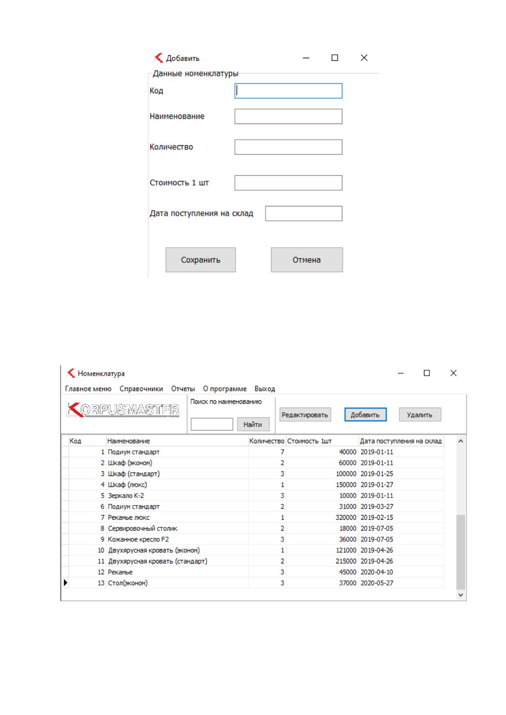The height and width of the screenshot is (715, 506).
Task: Click the Сохранить button
Action: (x=201, y=260)
